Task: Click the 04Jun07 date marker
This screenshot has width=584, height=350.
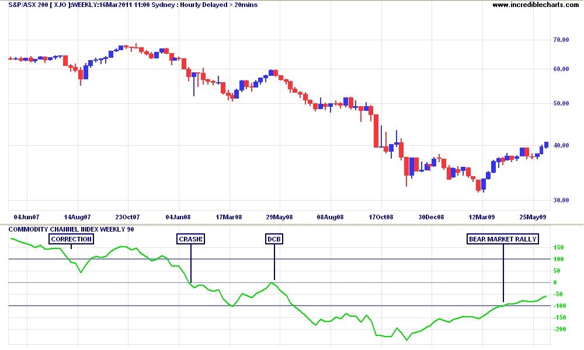Action: coord(27,217)
